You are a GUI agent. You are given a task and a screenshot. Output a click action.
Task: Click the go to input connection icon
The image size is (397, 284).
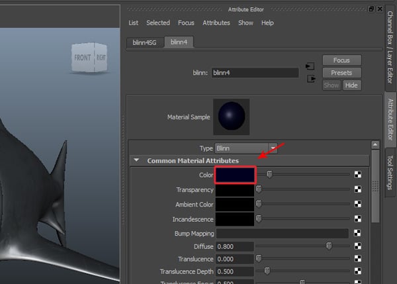(x=310, y=66)
